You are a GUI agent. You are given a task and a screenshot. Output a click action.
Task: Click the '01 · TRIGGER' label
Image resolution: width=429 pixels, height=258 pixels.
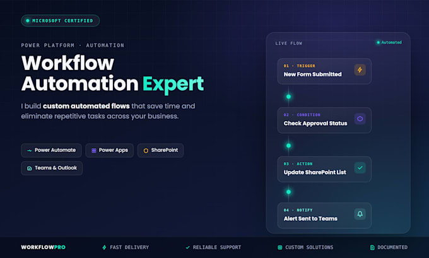[x=299, y=66]
